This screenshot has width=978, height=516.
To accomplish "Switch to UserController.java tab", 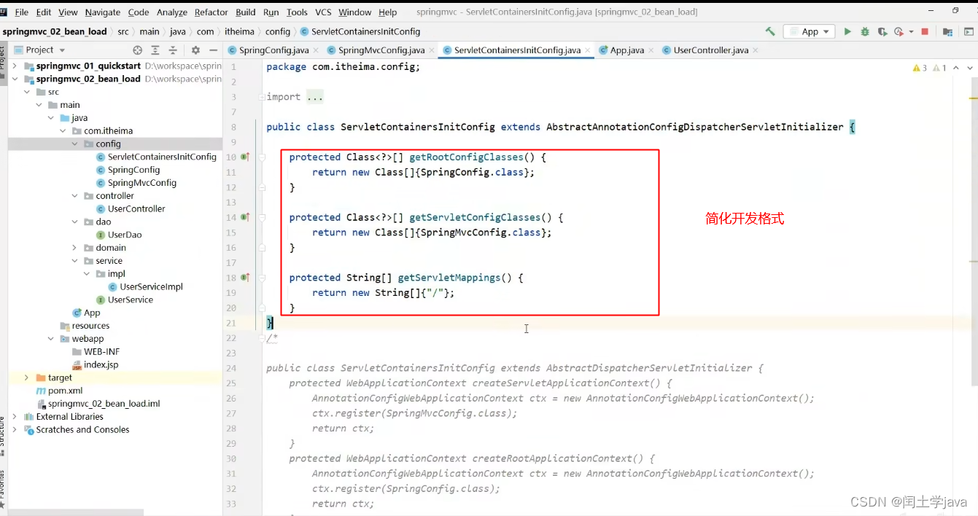I will (710, 50).
